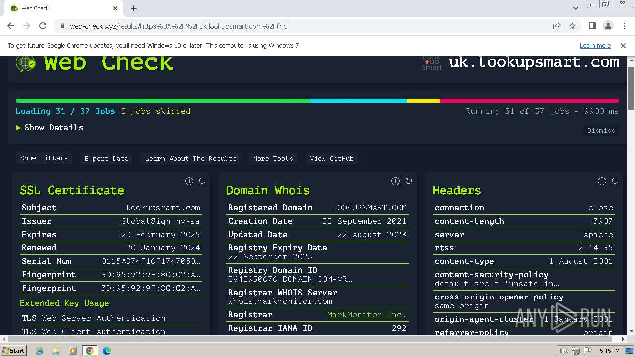The width and height of the screenshot is (635, 357).
Task: Refresh the Domain Whois card
Action: [408, 181]
